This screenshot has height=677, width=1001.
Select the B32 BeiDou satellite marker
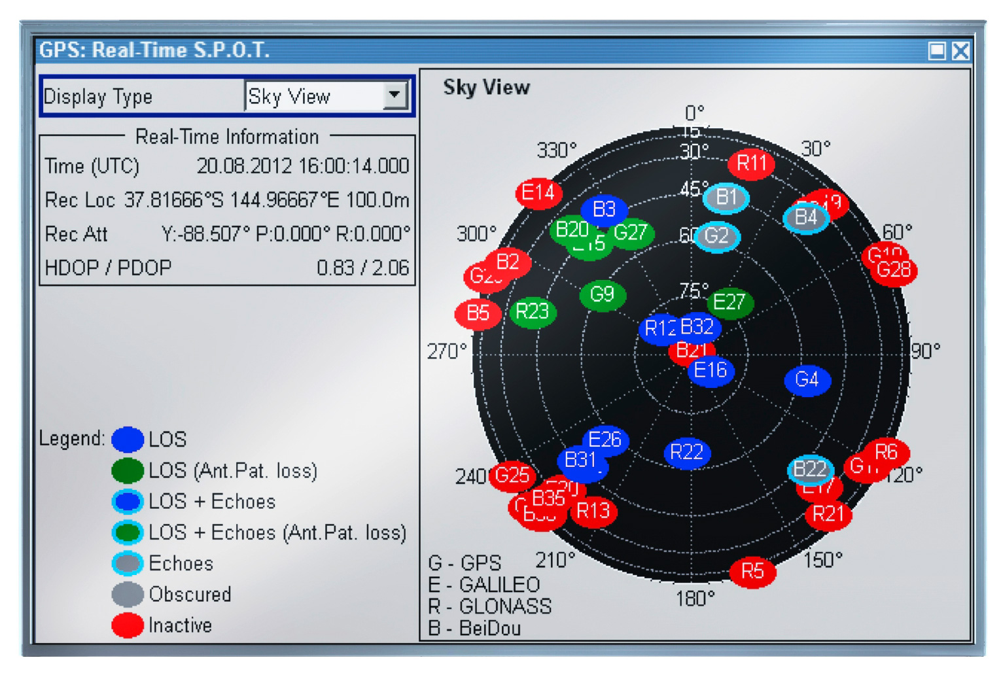pos(696,327)
